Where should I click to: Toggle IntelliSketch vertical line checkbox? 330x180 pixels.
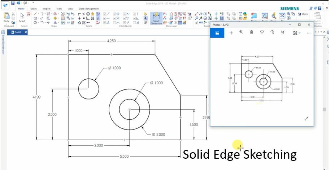tap(134, 14)
